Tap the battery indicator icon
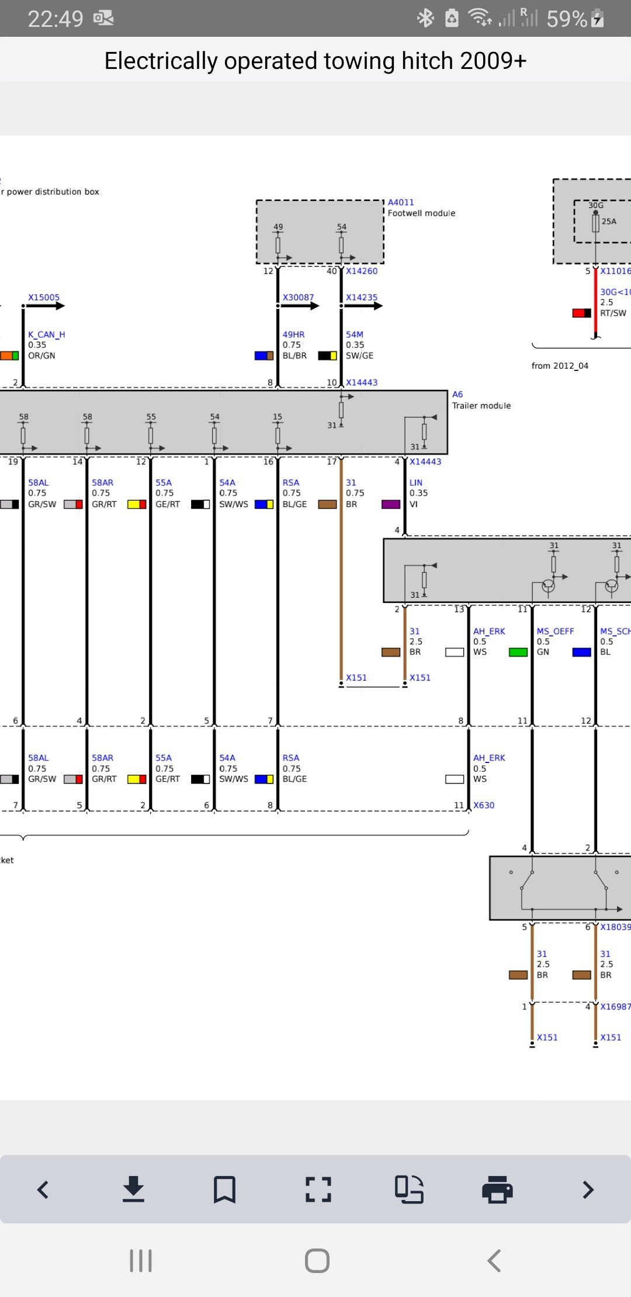The height and width of the screenshot is (1297, 631). (597, 18)
